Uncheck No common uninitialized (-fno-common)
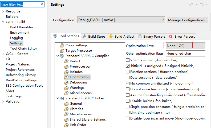The image size is (211, 128). tap(128, 83)
